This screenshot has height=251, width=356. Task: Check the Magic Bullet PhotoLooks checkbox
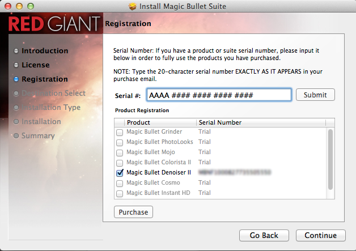(120, 142)
